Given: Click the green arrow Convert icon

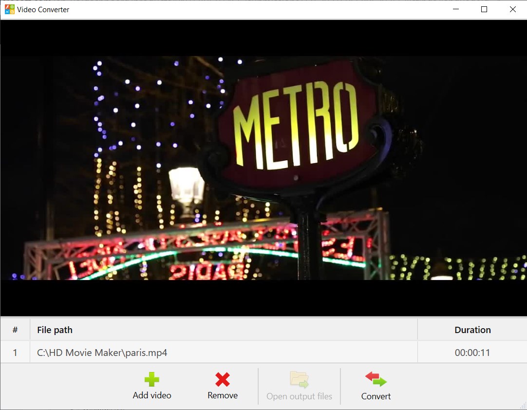Looking at the screenshot, I should tap(375, 379).
